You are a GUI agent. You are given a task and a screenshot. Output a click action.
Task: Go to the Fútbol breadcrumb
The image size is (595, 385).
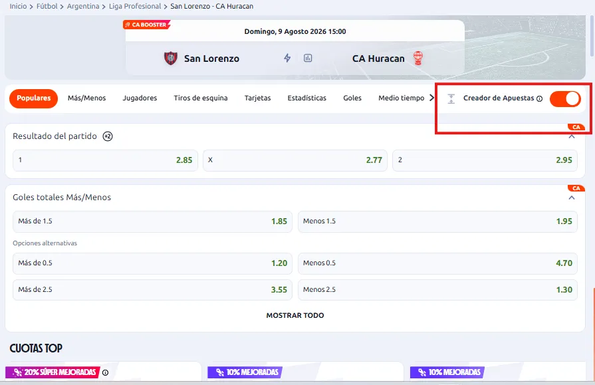tap(47, 7)
